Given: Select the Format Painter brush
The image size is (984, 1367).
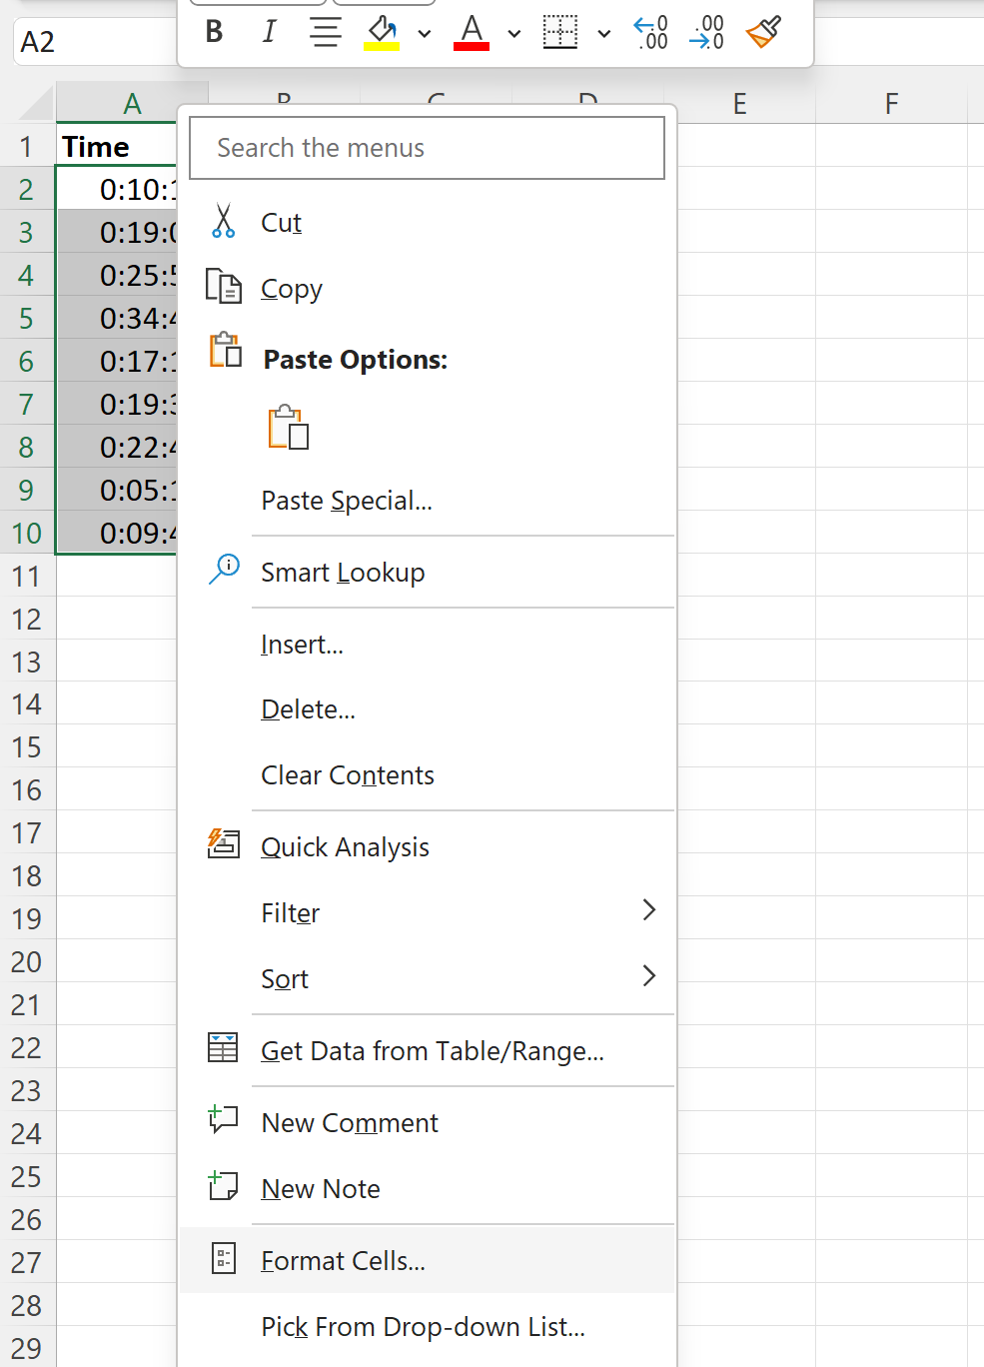Looking at the screenshot, I should 763,32.
